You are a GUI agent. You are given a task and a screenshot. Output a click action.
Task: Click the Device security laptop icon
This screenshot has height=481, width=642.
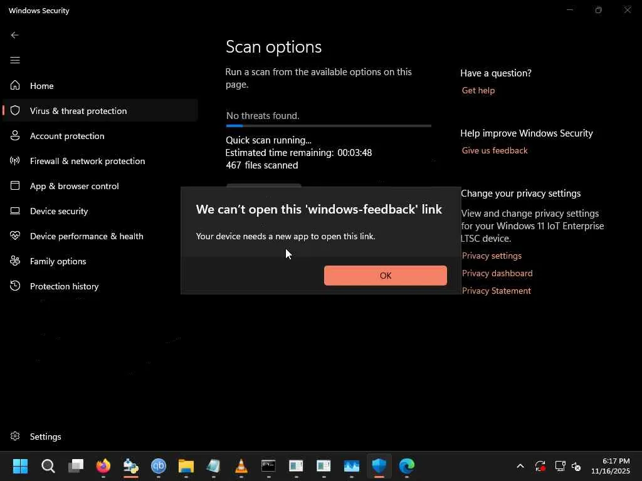(x=15, y=210)
